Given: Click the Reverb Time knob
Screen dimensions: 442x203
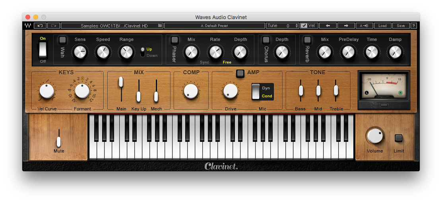Looking at the screenshot, I should tap(372, 52).
